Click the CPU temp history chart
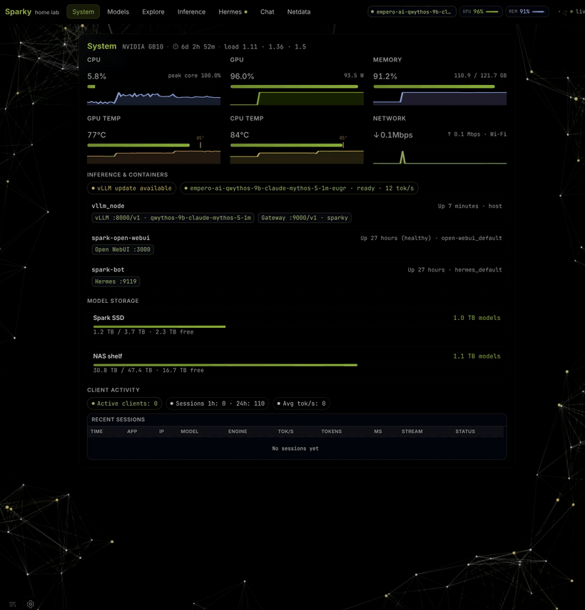 297,157
